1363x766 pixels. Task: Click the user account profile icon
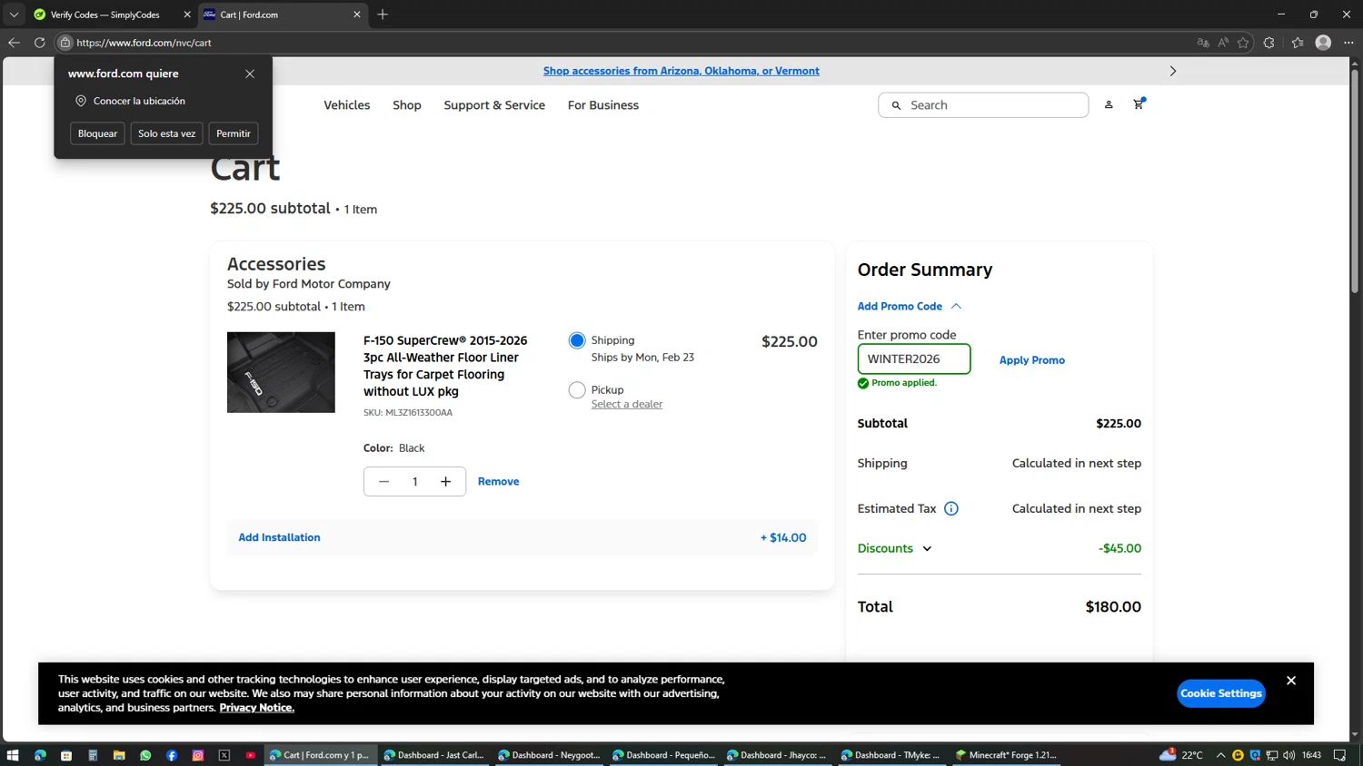click(x=1109, y=105)
